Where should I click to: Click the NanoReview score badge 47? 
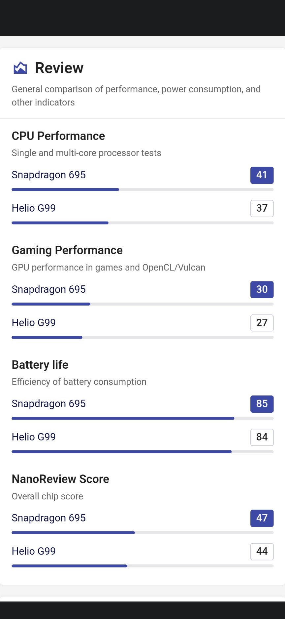[262, 518]
